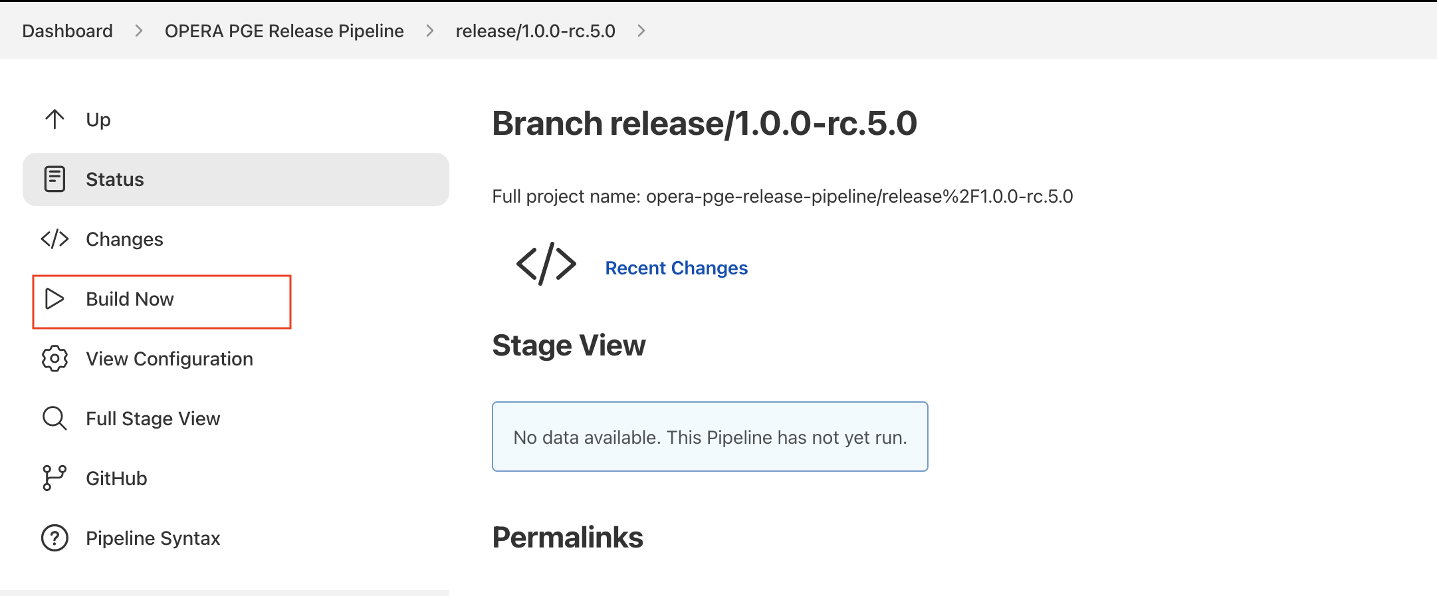Expand chevron after OPERA PGE Release Pipeline
The image size is (1437, 596).
[430, 31]
